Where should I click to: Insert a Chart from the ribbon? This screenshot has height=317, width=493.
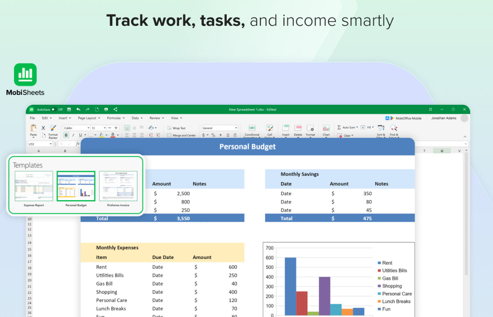[326, 130]
